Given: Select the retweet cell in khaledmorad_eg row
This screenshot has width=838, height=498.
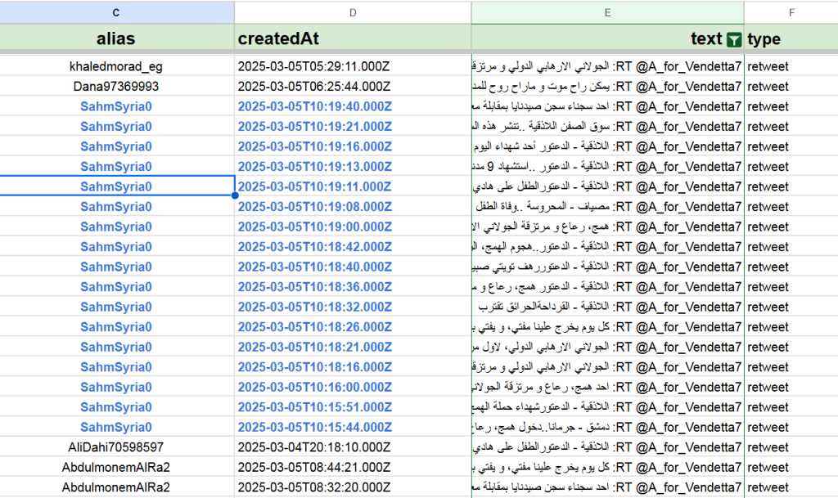Looking at the screenshot, I should click(x=791, y=66).
